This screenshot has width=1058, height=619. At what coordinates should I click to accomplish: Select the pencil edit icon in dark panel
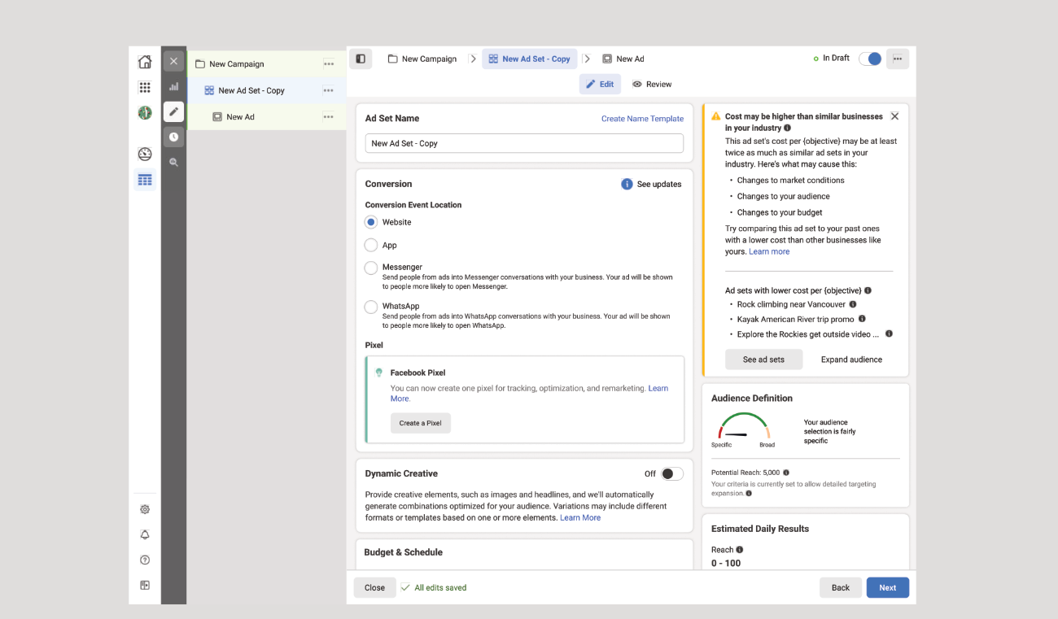(x=173, y=112)
